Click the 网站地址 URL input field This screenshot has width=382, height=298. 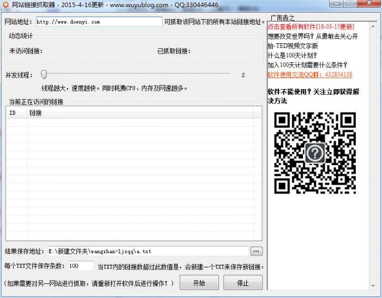[x=98, y=22]
